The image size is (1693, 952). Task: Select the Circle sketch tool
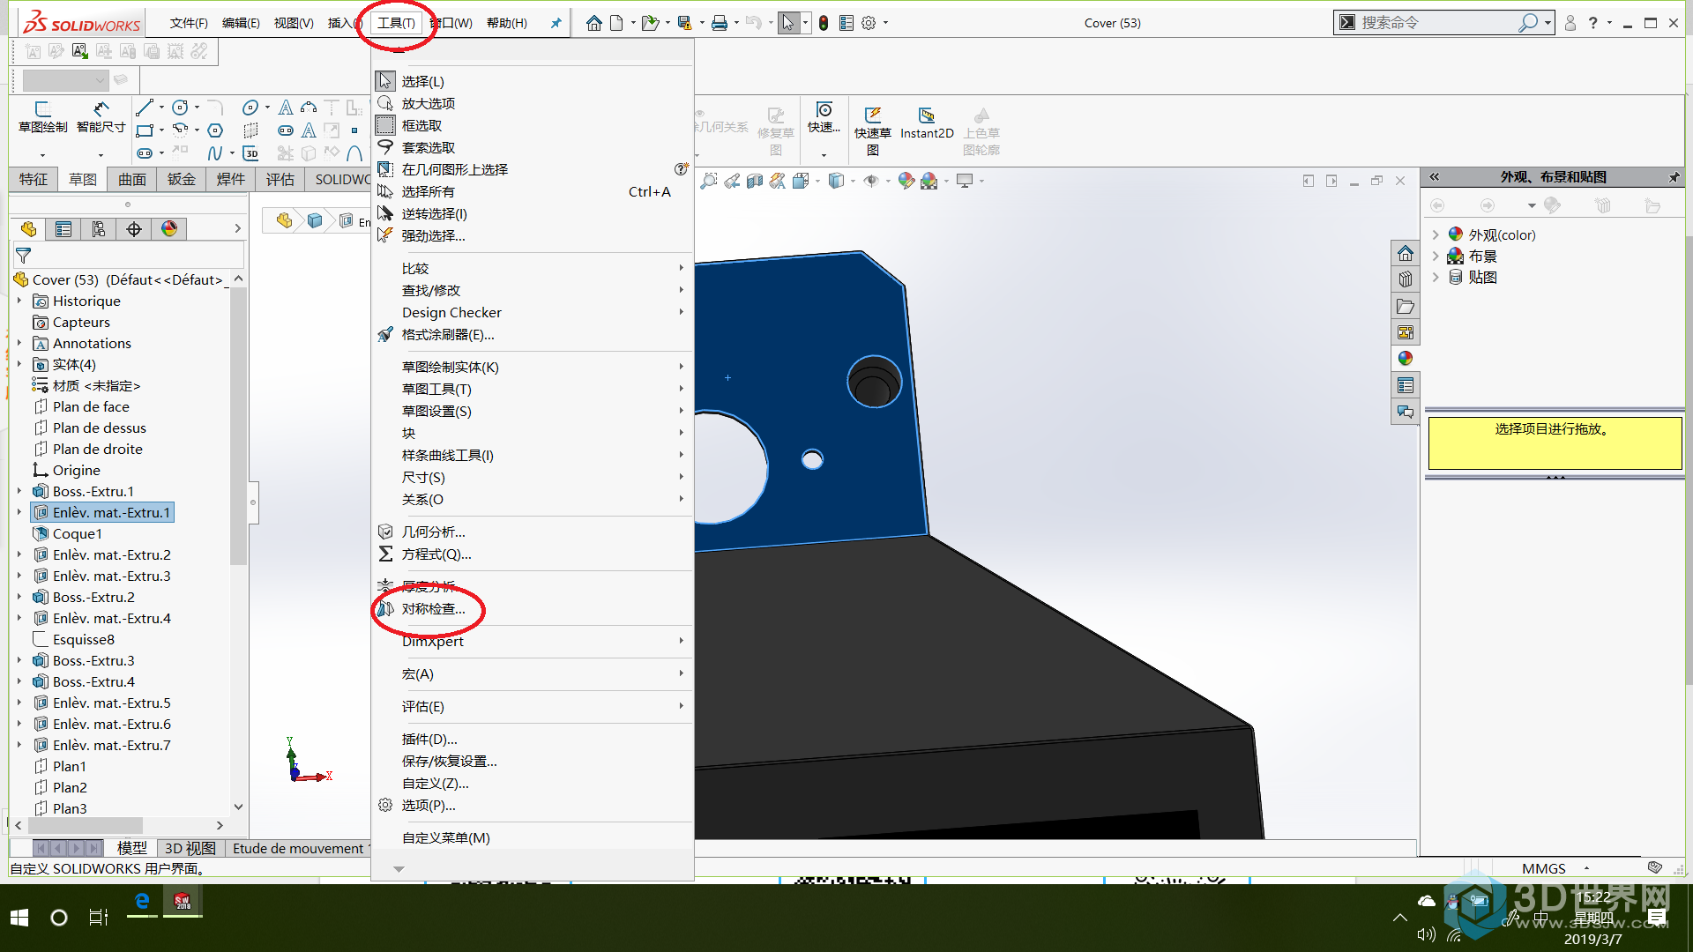[180, 108]
